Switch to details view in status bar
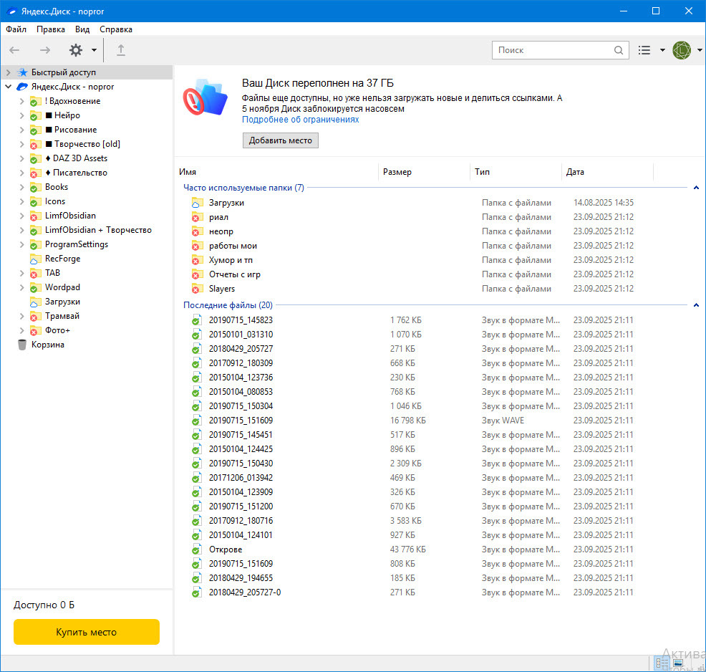The width and height of the screenshot is (706, 672). tap(662, 663)
